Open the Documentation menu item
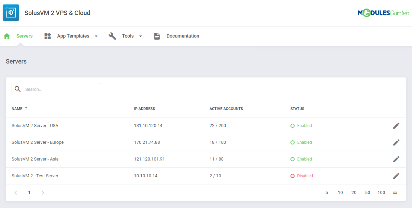Viewport: 412px width, 208px height. pos(183,36)
